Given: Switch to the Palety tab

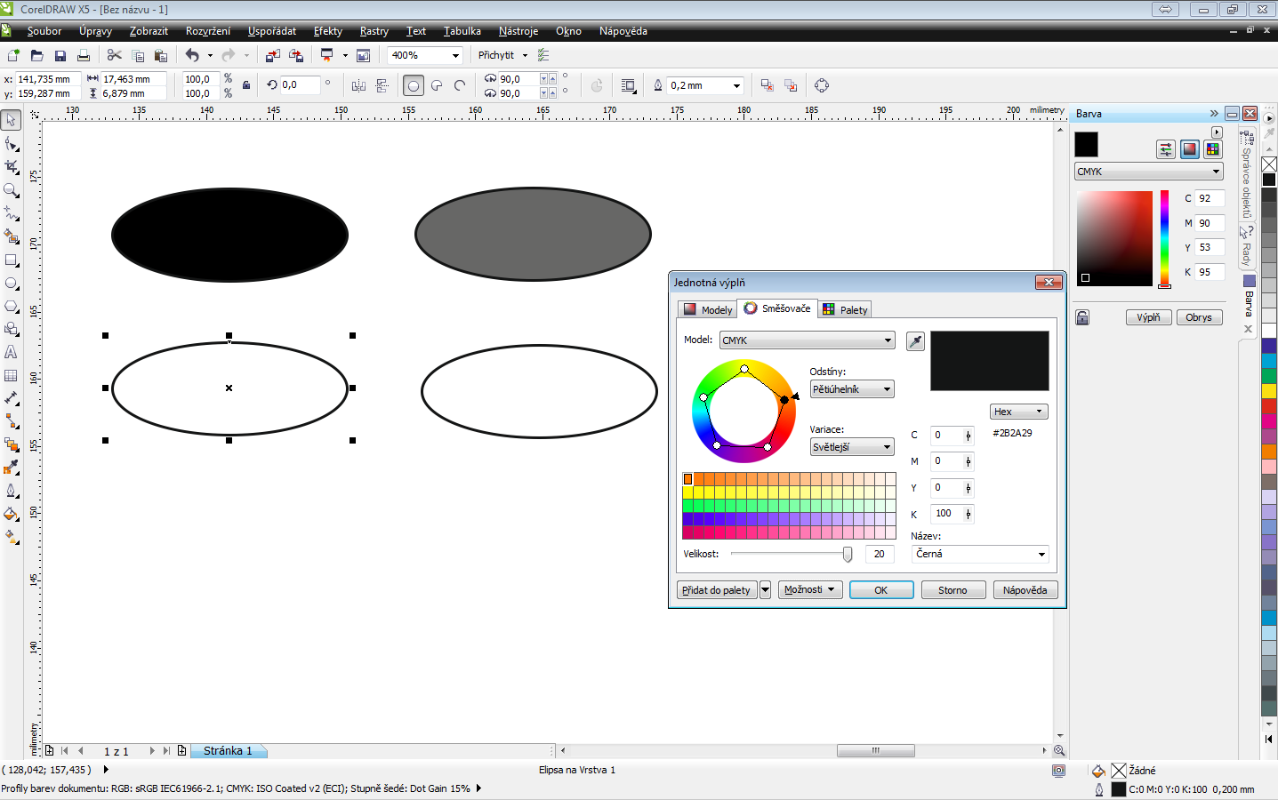Looking at the screenshot, I should (845, 309).
